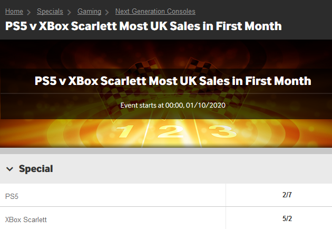
Task: Click the PS5 selection label
Action: (x=12, y=196)
